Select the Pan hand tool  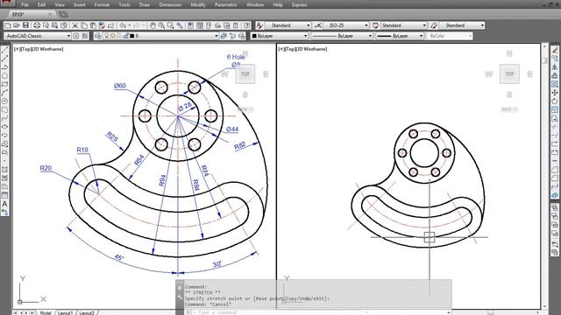pos(153,25)
